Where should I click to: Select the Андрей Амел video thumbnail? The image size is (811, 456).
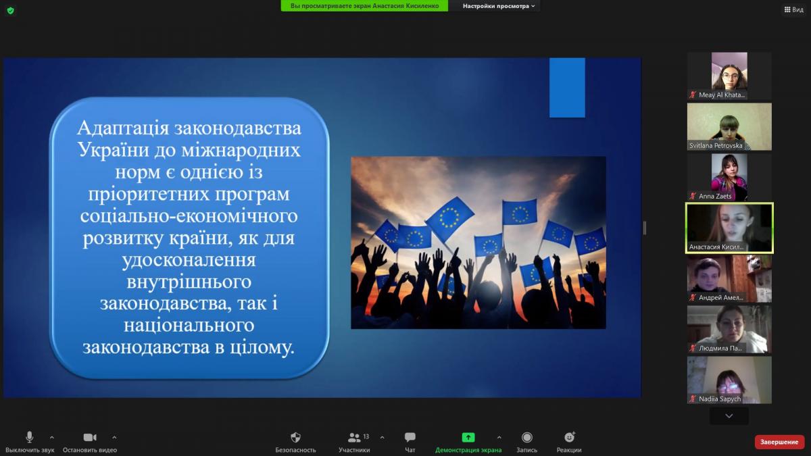click(x=729, y=278)
